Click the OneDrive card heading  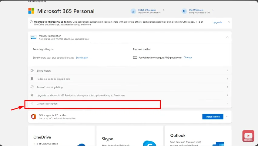click(42, 137)
